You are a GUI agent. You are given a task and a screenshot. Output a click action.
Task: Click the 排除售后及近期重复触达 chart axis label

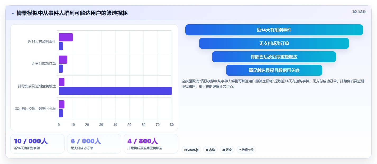coord(37,86)
